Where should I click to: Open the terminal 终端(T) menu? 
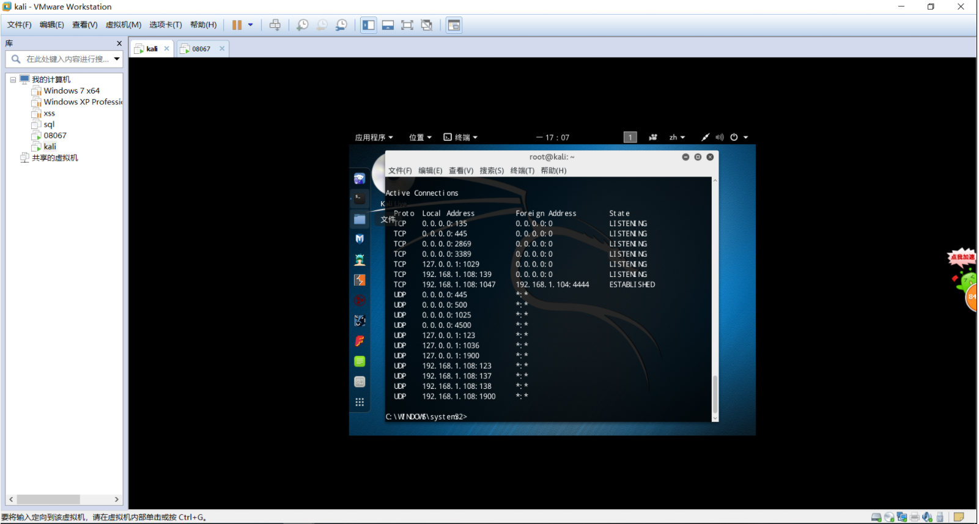click(x=522, y=171)
